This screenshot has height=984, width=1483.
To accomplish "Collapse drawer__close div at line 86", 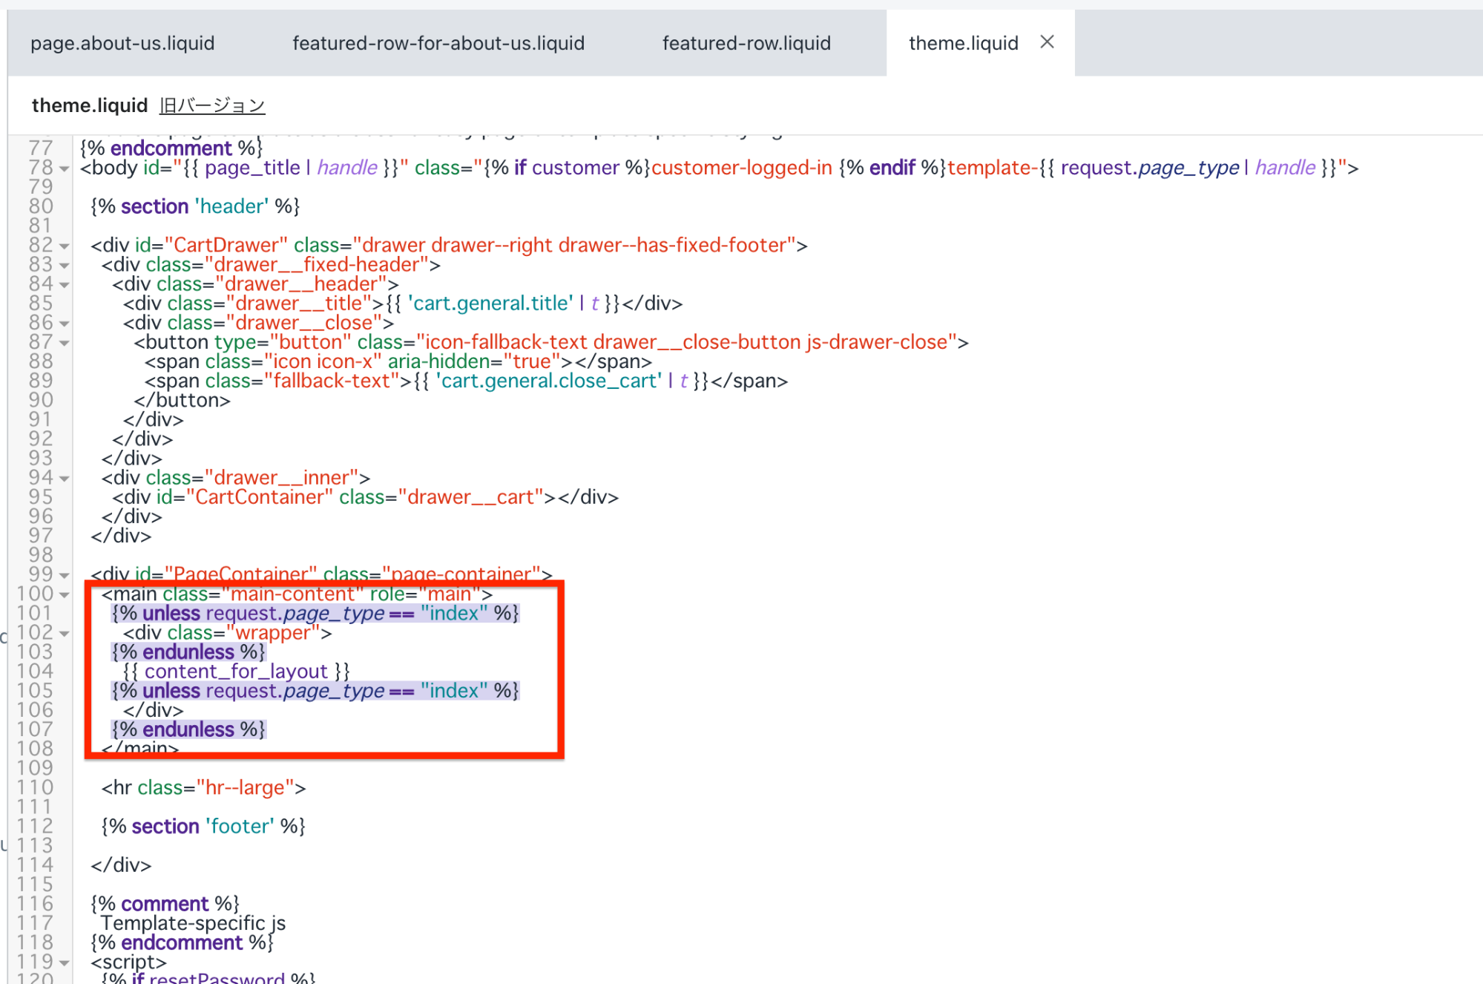I will click(65, 324).
